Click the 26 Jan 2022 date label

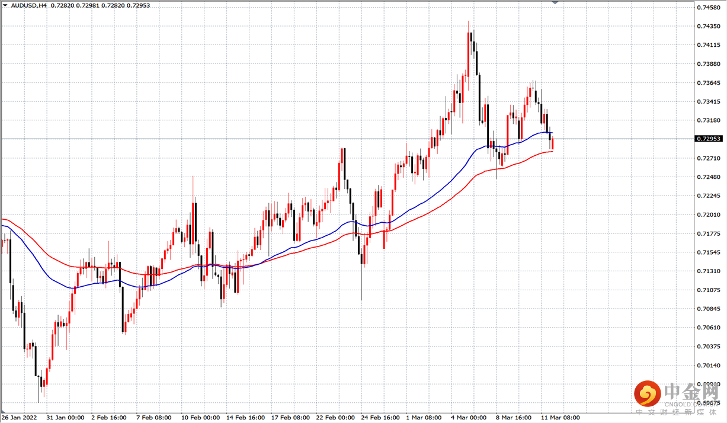tap(20, 418)
